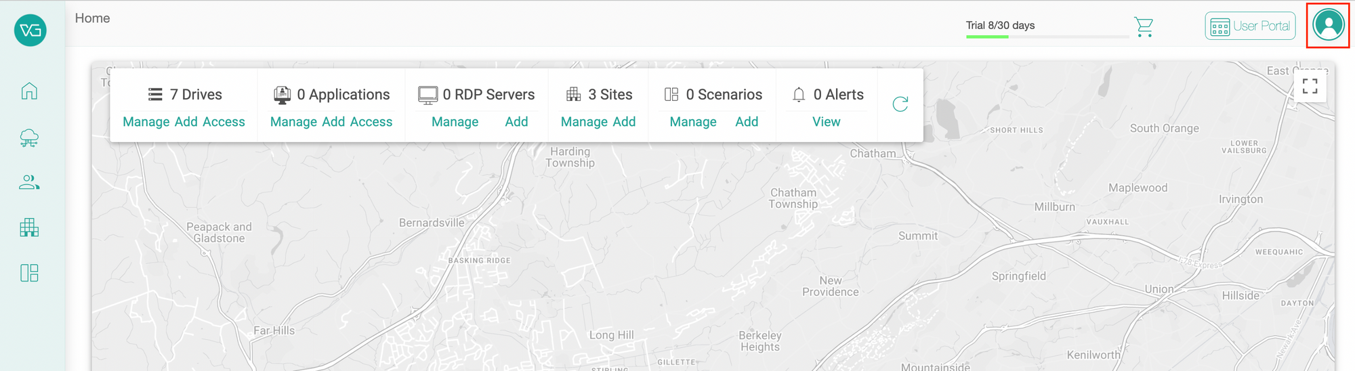Access Applications
Viewport: 1355px width, 371px height.
pos(371,122)
